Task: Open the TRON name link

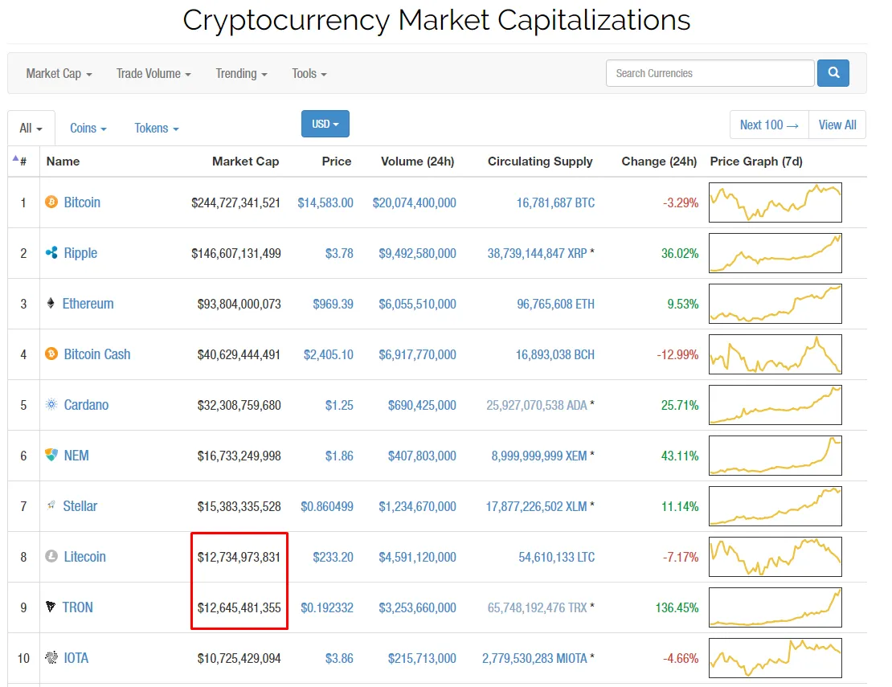Action: (x=77, y=607)
